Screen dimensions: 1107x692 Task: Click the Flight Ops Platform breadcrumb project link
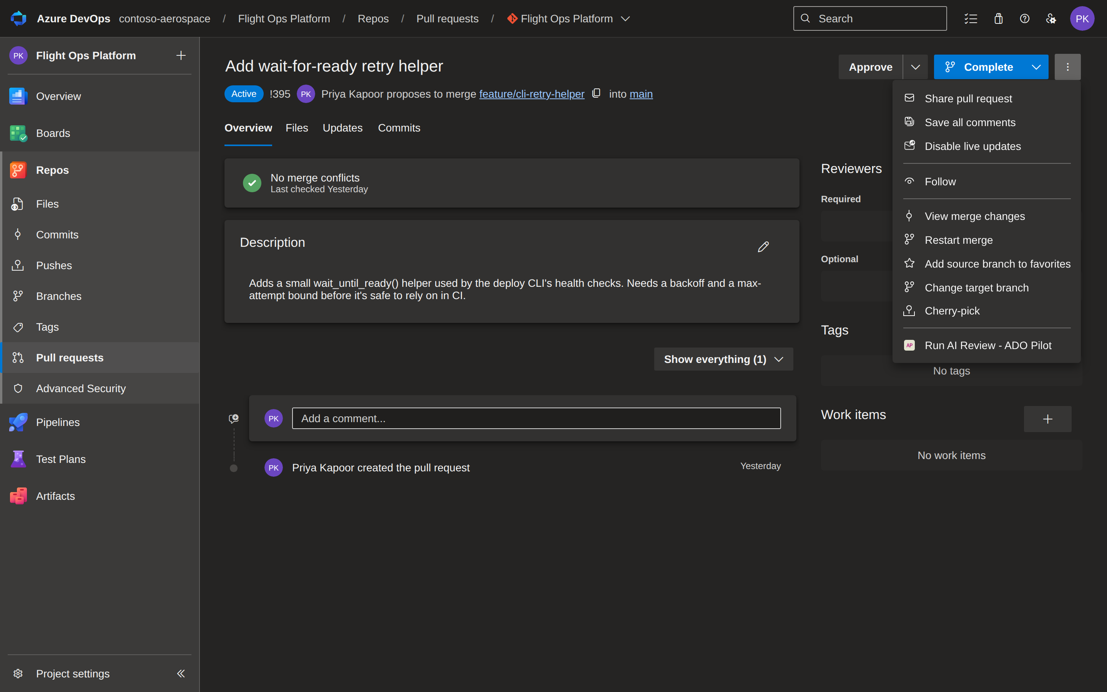(284, 18)
